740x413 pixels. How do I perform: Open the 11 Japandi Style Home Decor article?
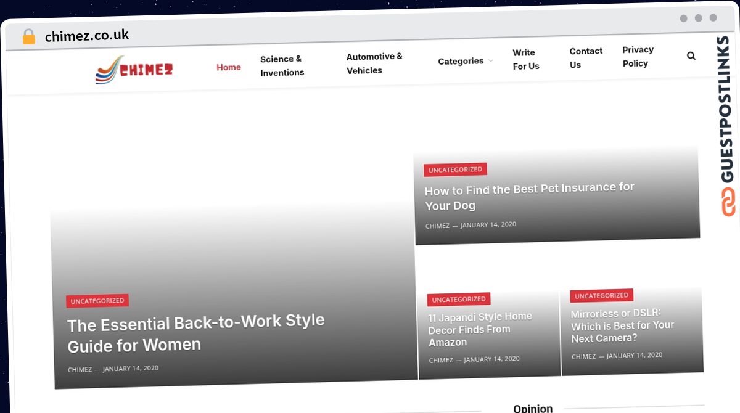480,329
